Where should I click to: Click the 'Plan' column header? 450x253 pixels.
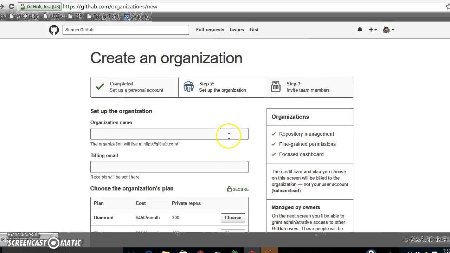tap(99, 203)
